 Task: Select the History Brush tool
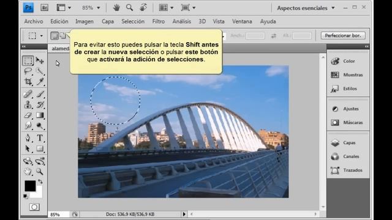[x=40, y=105]
